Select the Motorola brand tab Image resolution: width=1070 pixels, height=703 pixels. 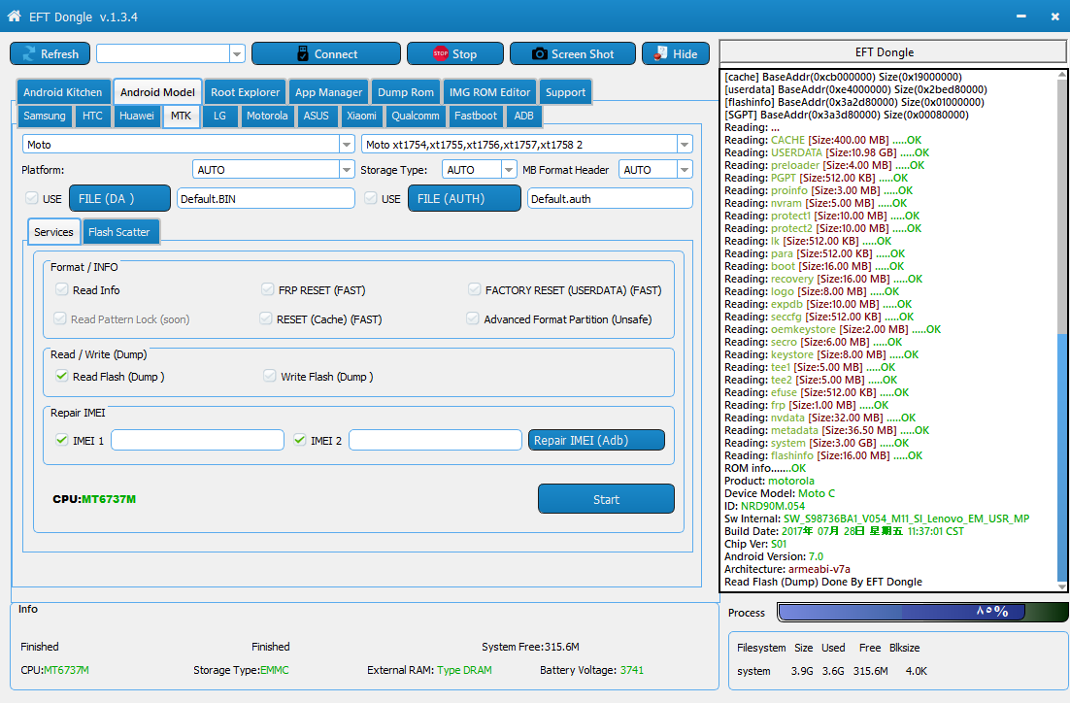(x=267, y=116)
